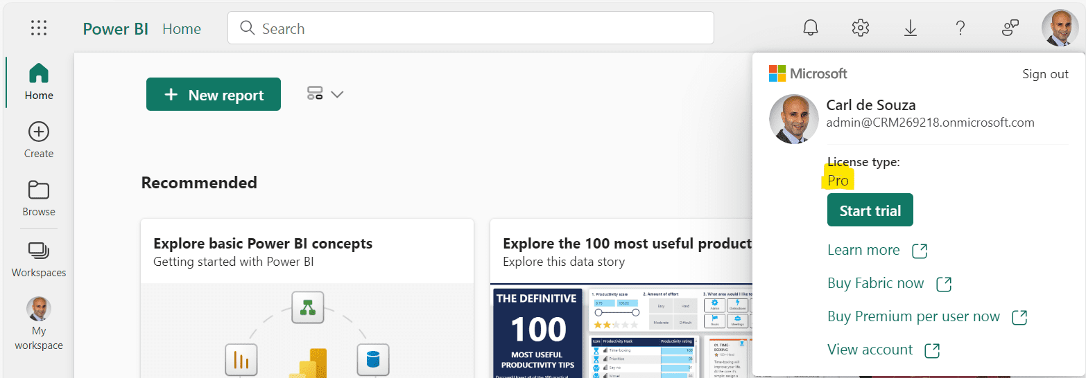
Task: Click the Microsoft logo in account panel
Action: tap(808, 73)
